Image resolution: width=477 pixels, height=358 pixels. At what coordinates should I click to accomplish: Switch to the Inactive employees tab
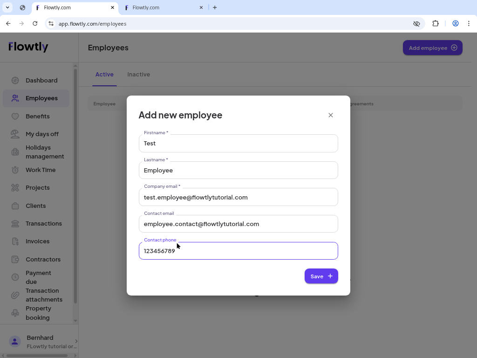coord(138,74)
